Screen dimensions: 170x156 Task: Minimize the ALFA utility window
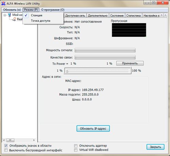click(x=147, y=3)
